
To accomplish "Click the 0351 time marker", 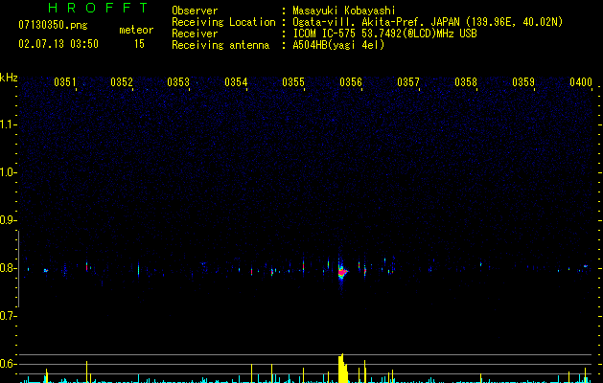I will [x=65, y=82].
